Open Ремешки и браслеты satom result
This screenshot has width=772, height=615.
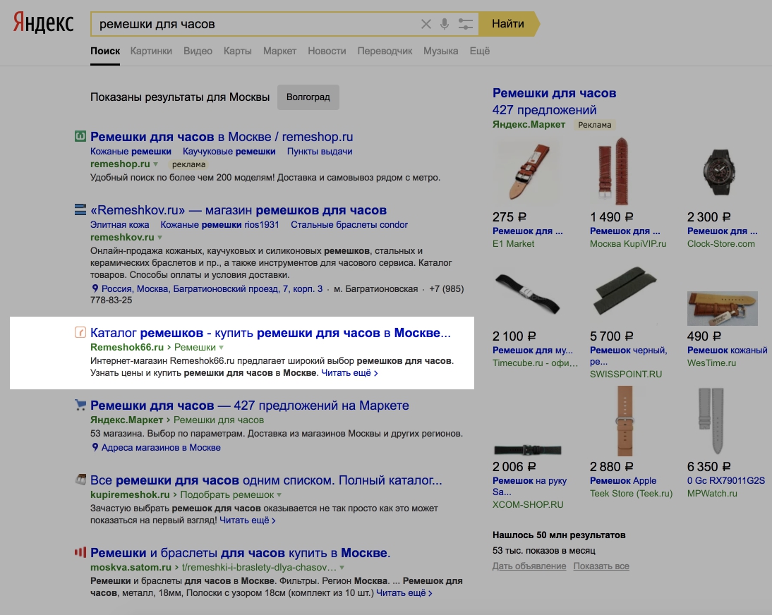240,553
